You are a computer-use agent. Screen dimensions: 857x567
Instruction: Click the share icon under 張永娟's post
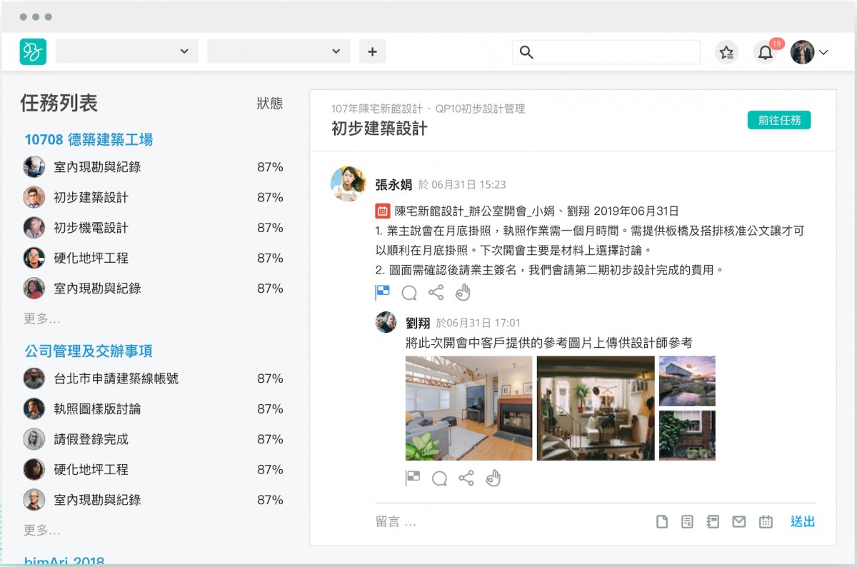point(436,292)
